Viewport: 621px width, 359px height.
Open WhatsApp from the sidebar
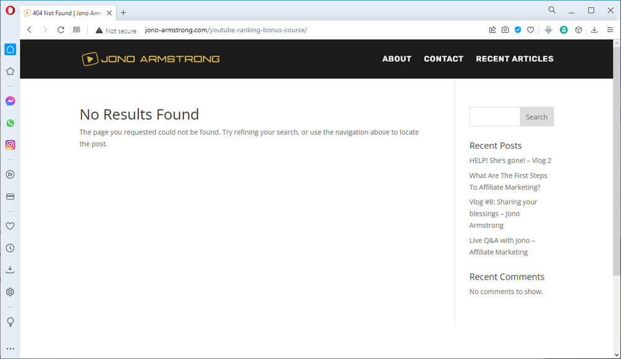(x=11, y=123)
